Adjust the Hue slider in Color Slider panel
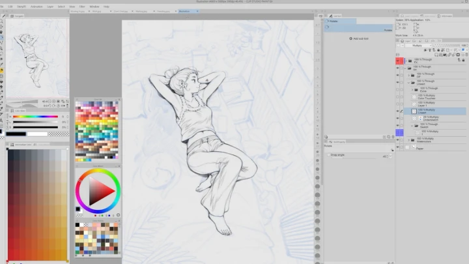 coord(35,117)
